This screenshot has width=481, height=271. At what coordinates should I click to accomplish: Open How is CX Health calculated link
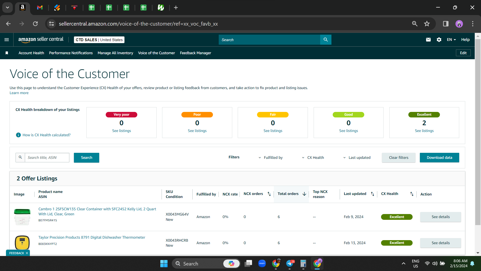coord(47,135)
